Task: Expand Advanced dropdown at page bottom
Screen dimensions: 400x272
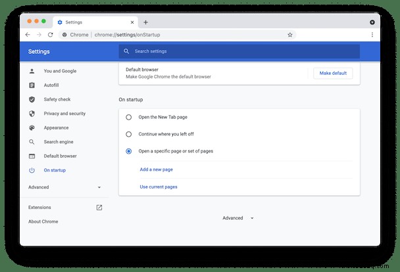Action: point(238,218)
